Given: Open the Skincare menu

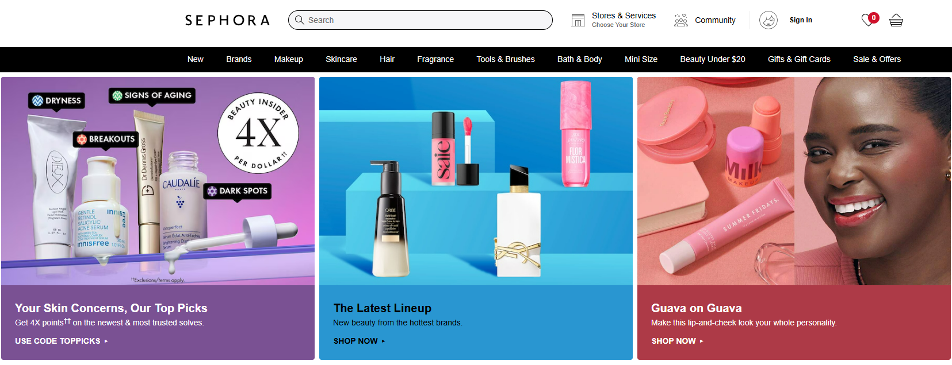Looking at the screenshot, I should [x=341, y=59].
